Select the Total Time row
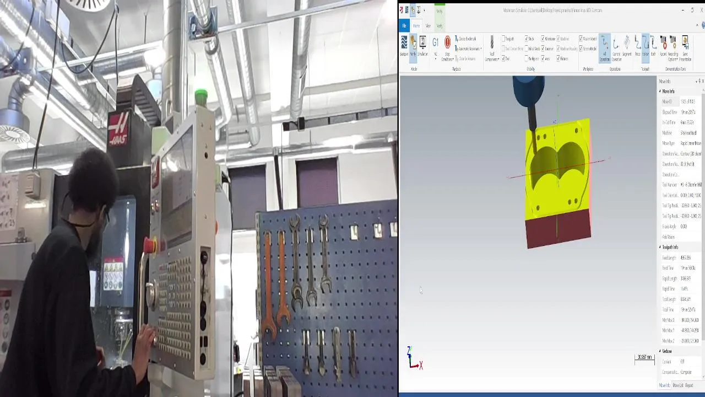This screenshot has width=705, height=397. tap(682, 310)
